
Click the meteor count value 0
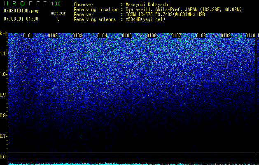58,19
